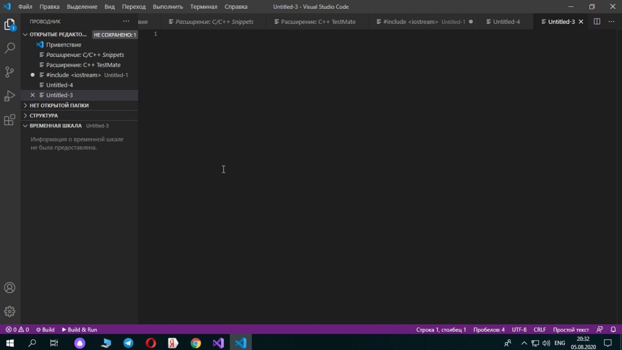Select #include <iostream> Untitled-1 in open editors
The height and width of the screenshot is (350, 622).
86,75
